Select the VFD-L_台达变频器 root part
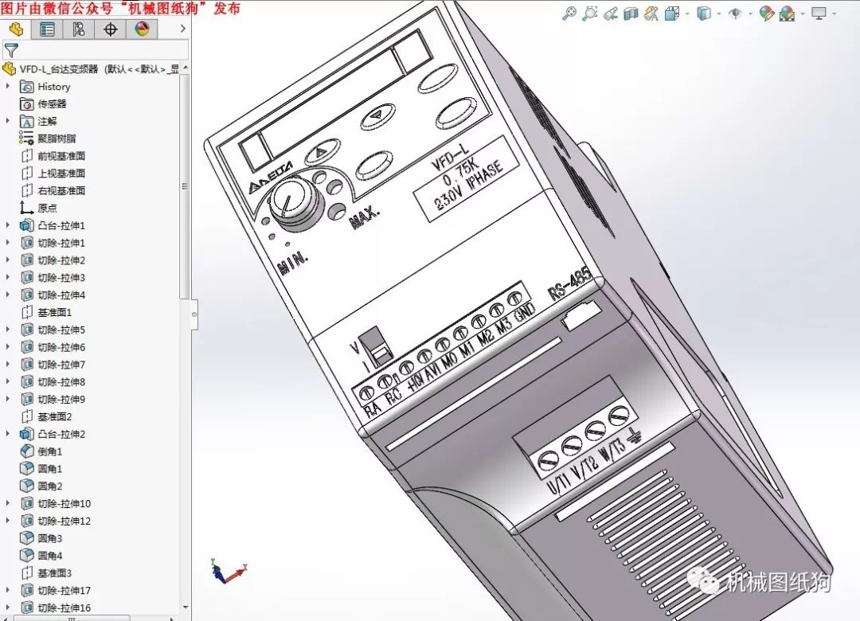 coord(91,69)
